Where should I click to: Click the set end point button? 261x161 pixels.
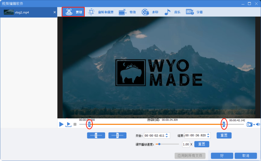tap(117, 135)
